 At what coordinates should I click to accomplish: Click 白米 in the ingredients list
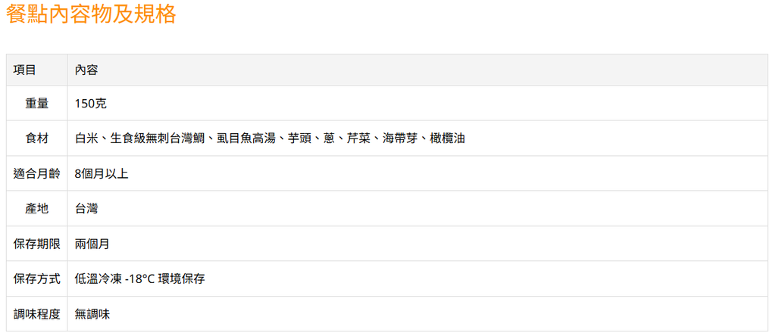[86, 138]
